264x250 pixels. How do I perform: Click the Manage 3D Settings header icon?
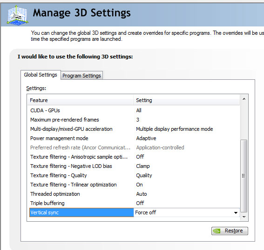tap(17, 15)
